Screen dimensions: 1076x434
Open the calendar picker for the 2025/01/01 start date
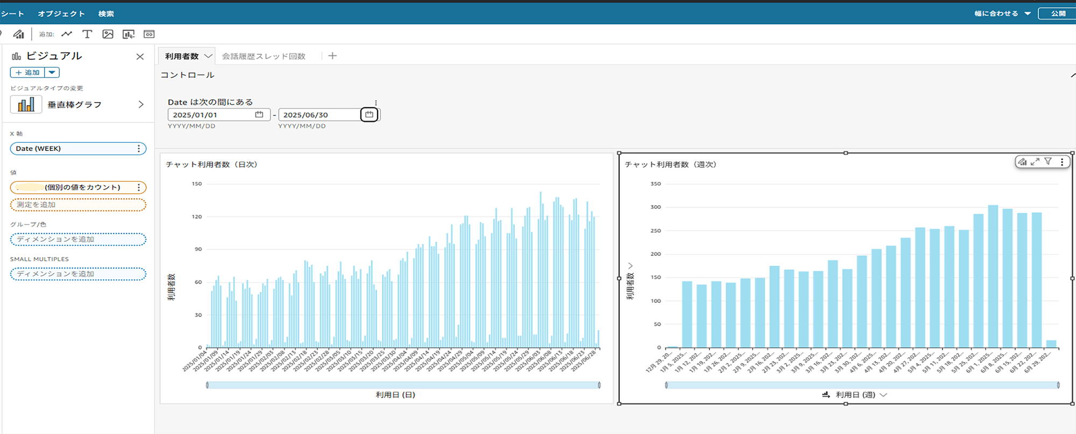(x=259, y=115)
